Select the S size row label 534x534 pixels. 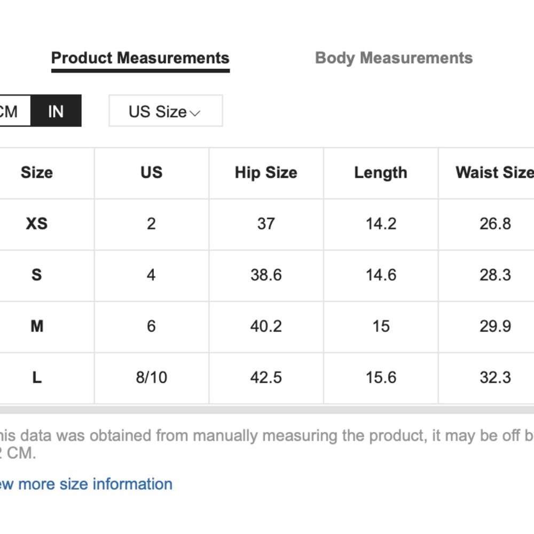click(36, 274)
